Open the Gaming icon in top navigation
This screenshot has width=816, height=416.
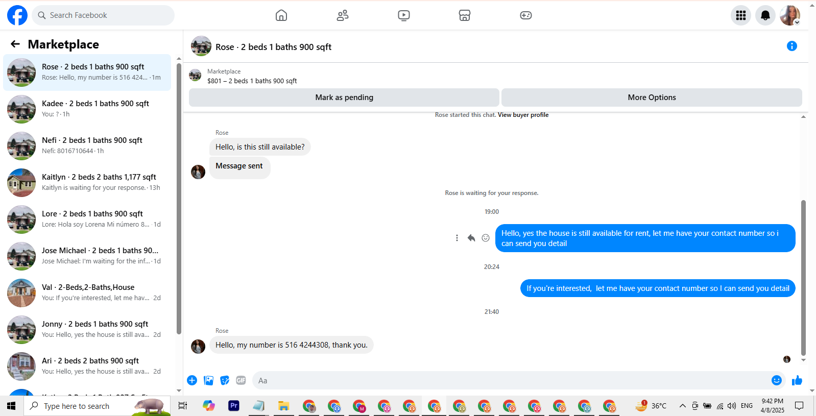click(x=526, y=15)
